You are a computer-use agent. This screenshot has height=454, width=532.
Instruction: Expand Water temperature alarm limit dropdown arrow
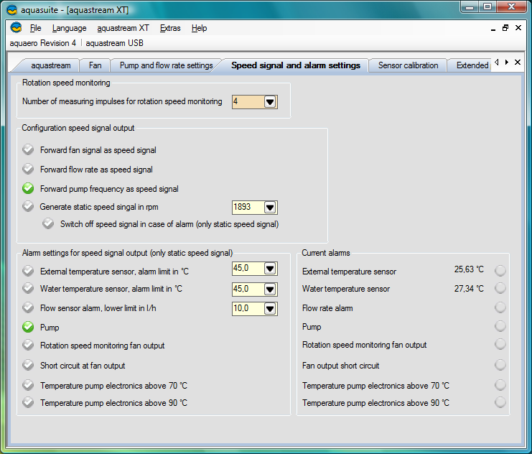[270, 289]
